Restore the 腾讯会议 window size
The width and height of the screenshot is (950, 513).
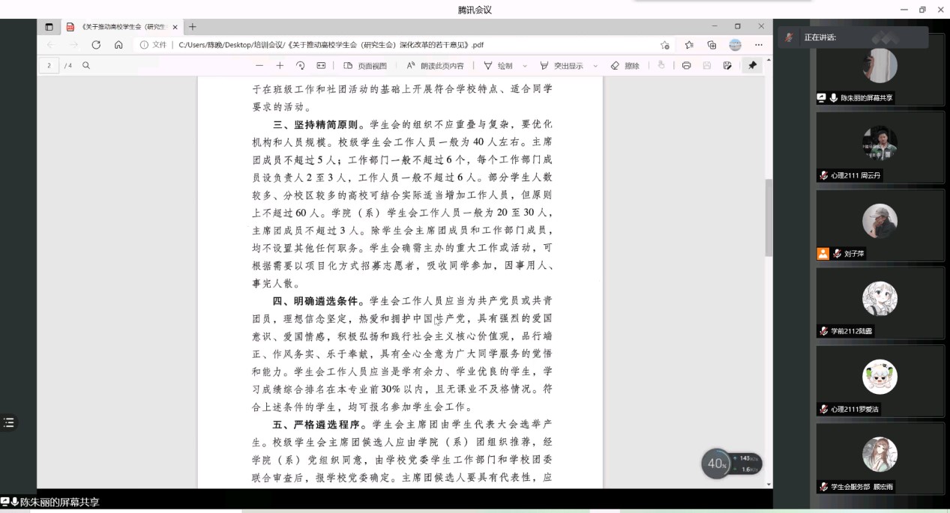pyautogui.click(x=922, y=10)
